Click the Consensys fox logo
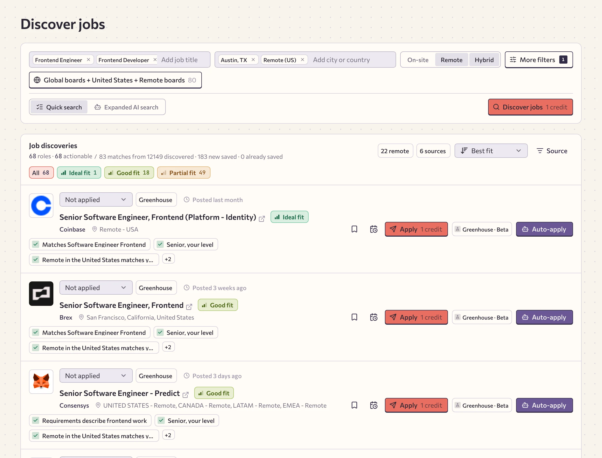The width and height of the screenshot is (602, 458). [41, 382]
